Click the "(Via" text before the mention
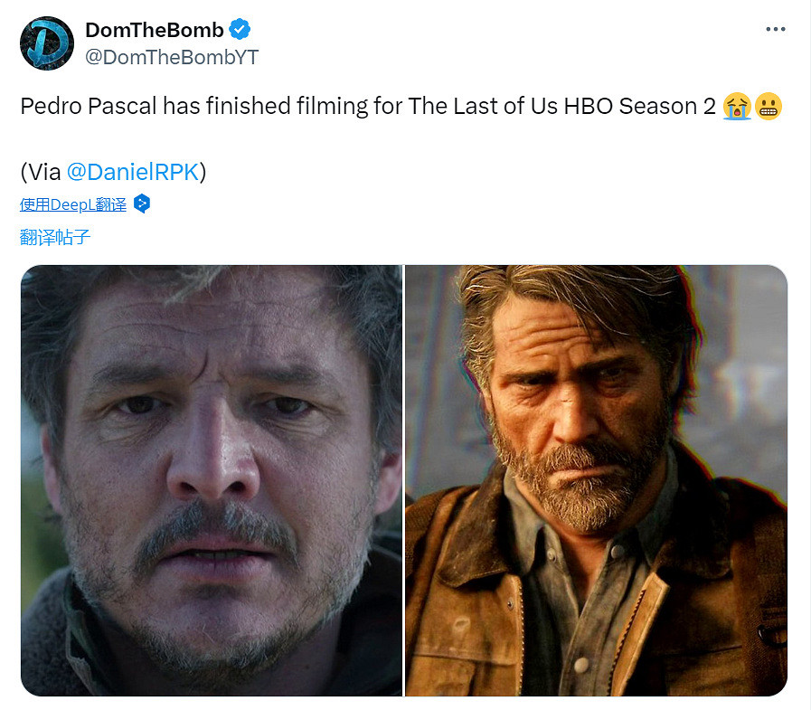811x710 pixels. [41, 172]
